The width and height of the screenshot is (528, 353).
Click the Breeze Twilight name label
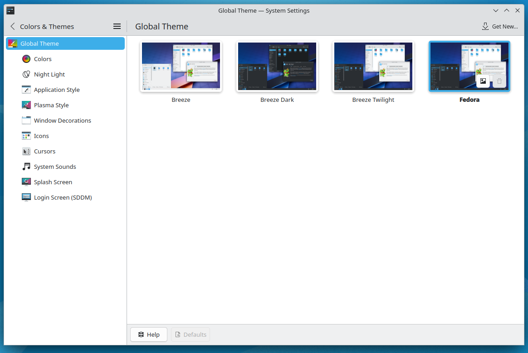373,100
